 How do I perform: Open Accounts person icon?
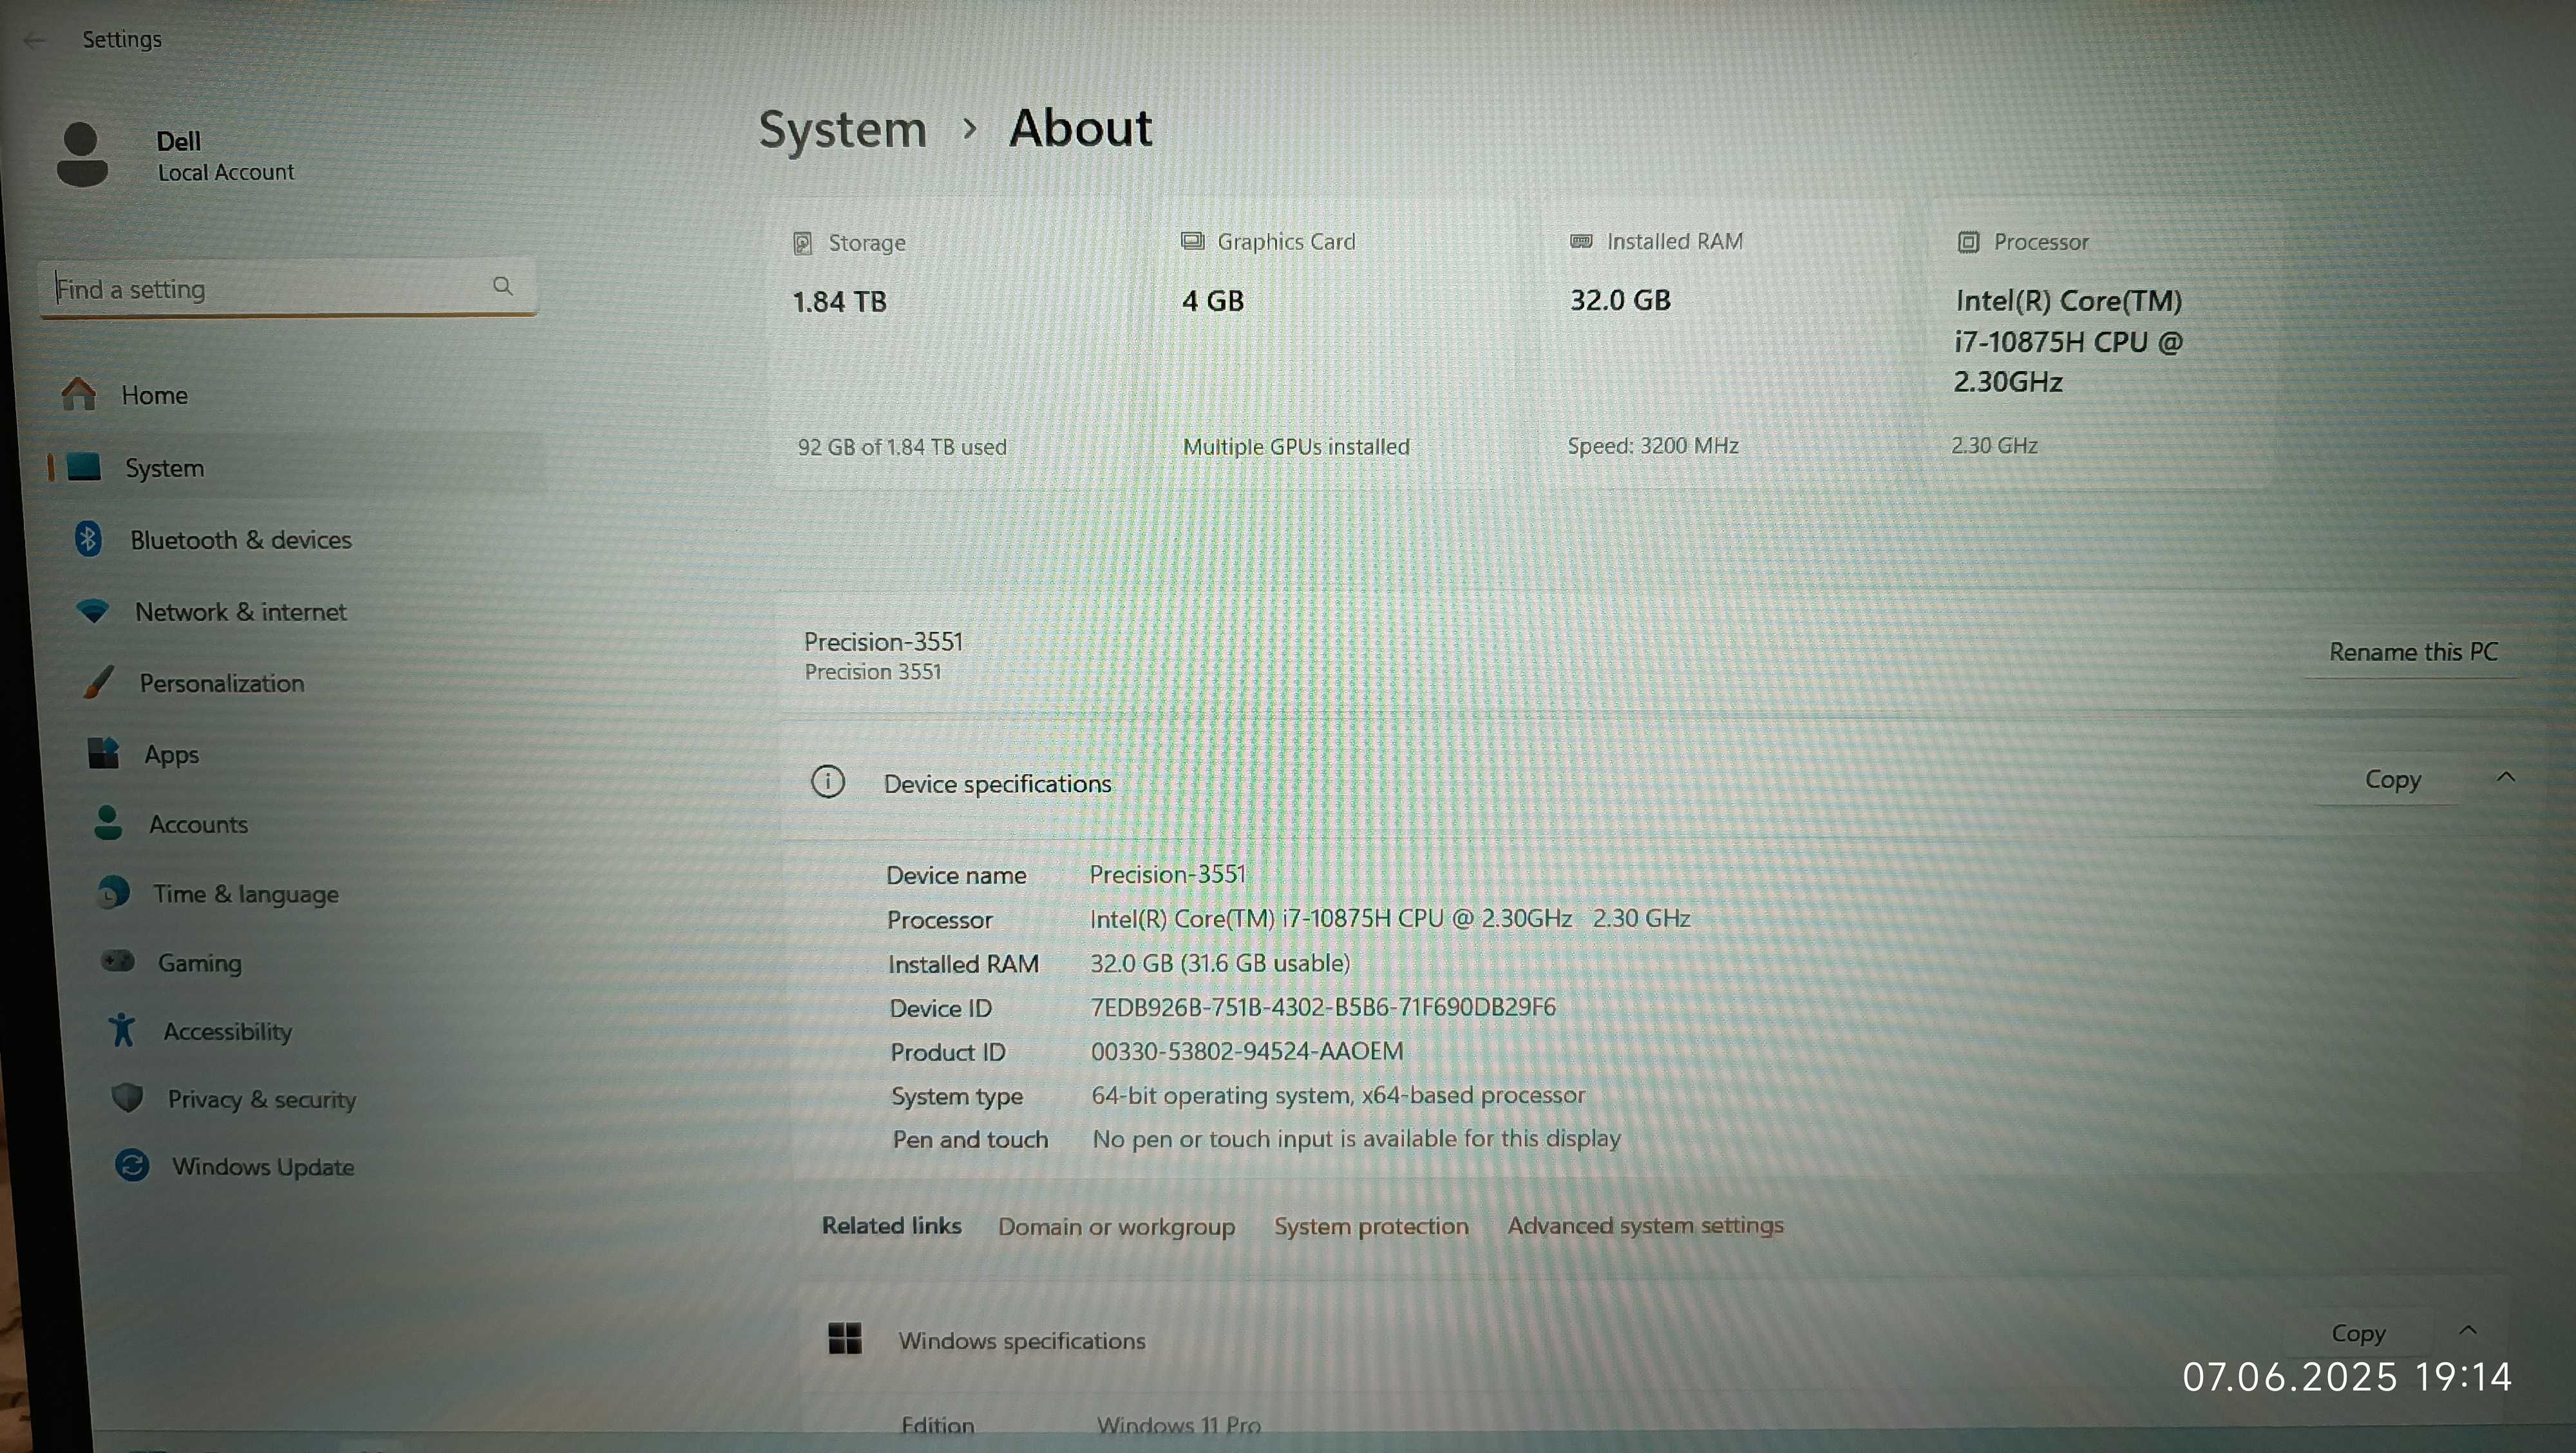click(x=108, y=823)
